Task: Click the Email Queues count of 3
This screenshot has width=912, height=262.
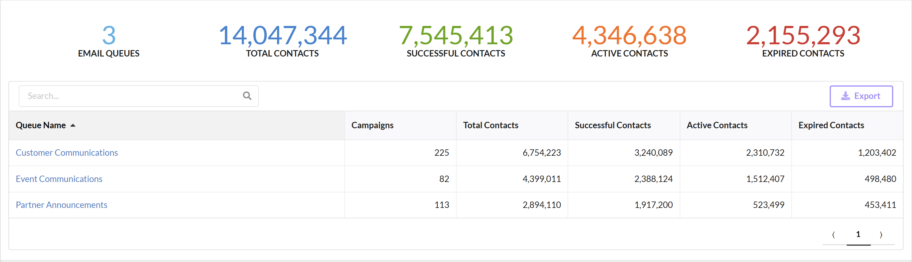Action: 109,36
